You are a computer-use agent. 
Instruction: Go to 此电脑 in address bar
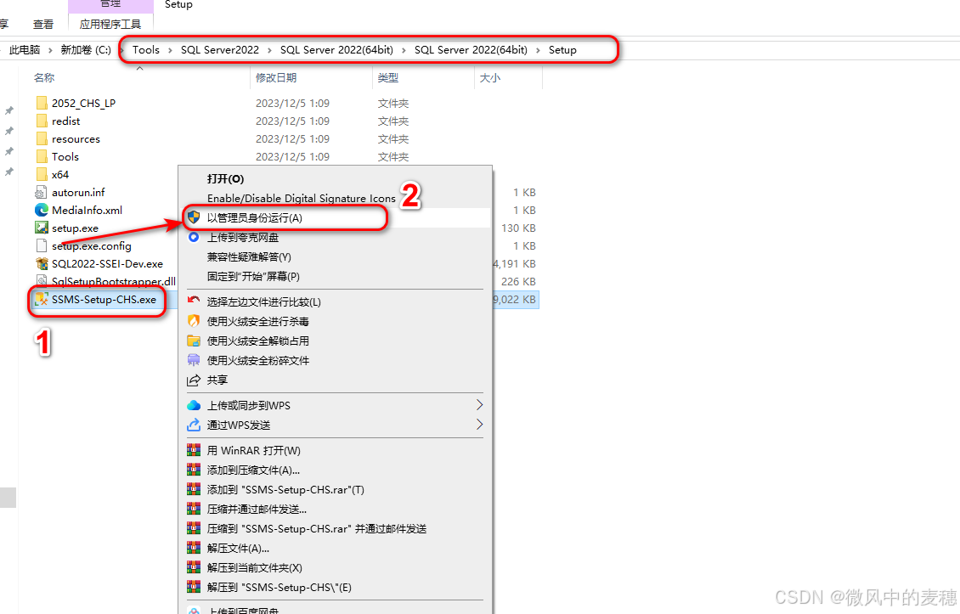[25, 49]
